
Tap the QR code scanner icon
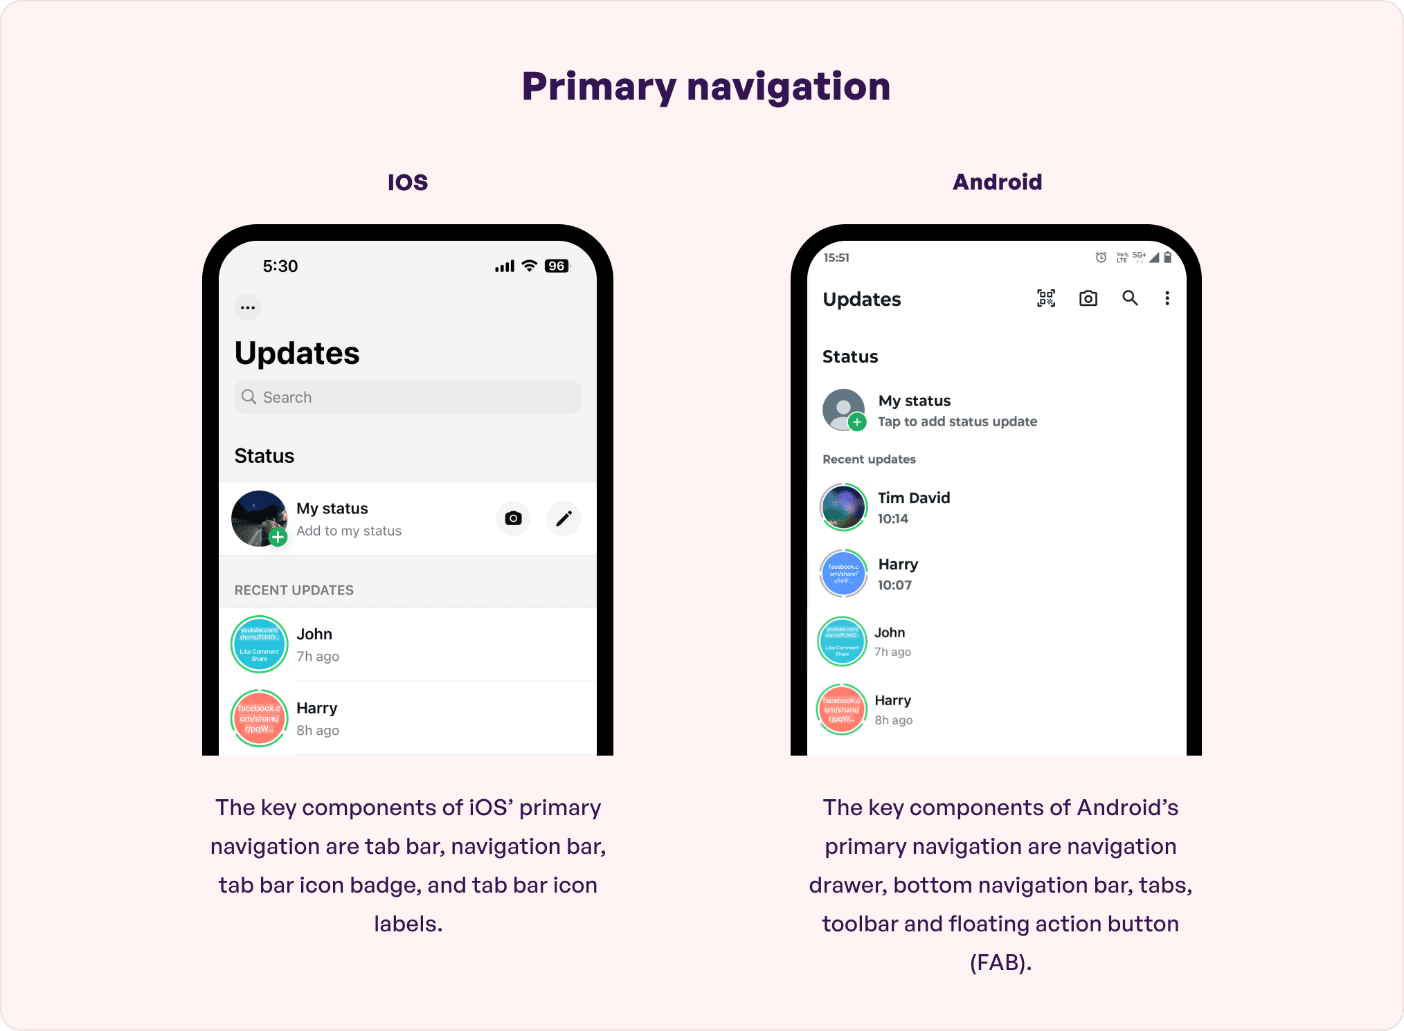[x=1042, y=300]
